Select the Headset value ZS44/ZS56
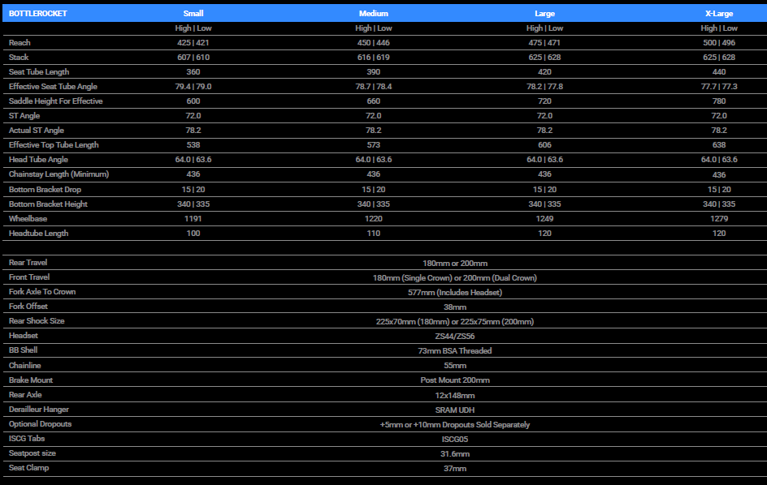This screenshot has width=767, height=485. pos(454,336)
